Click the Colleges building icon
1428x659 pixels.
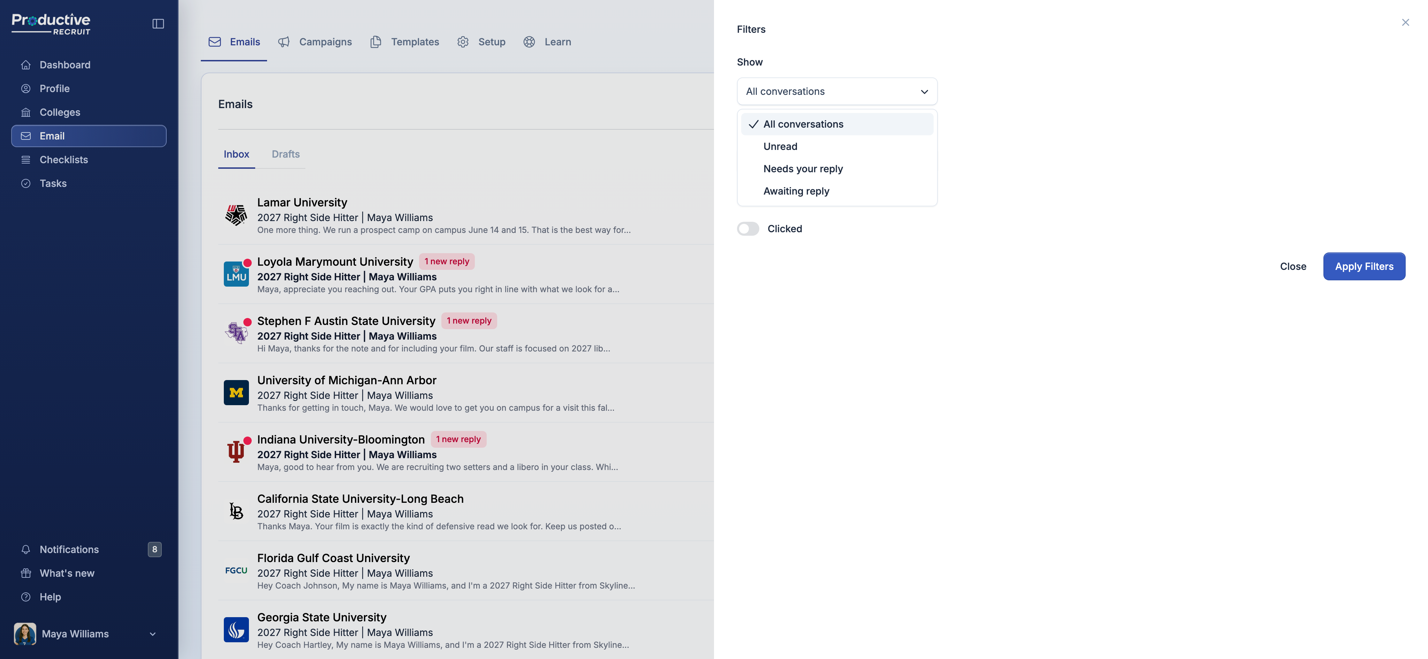point(25,113)
